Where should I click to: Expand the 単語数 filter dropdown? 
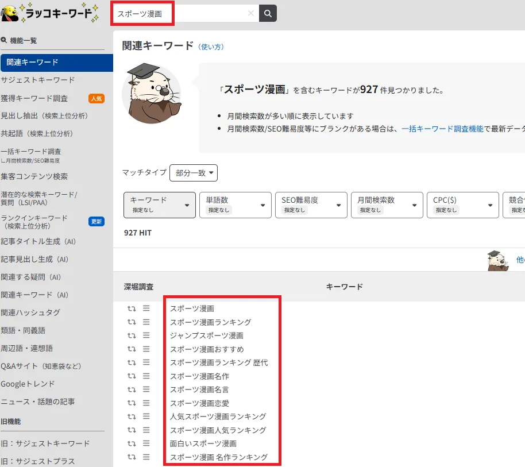(x=236, y=205)
